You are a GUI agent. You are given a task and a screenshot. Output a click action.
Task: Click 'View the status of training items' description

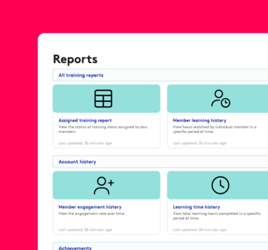[103, 129]
